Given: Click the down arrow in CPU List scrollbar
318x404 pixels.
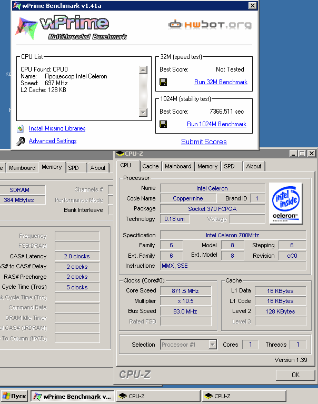Looking at the screenshot, I should tap(143, 113).
